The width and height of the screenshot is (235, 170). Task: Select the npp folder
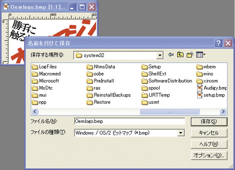pos(39,102)
